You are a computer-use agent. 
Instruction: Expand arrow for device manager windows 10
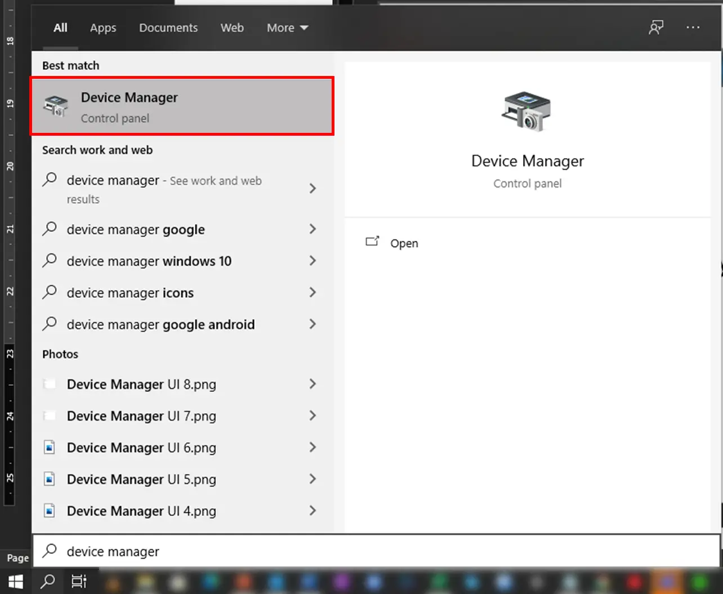tap(313, 261)
